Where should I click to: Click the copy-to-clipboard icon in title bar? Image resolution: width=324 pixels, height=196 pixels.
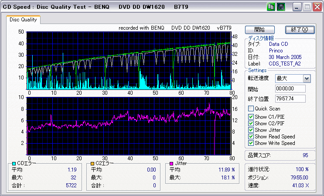point(271,7)
